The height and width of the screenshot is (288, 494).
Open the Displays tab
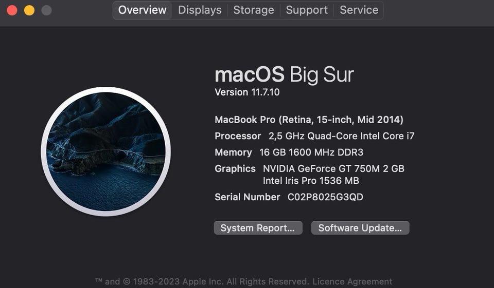tap(200, 10)
